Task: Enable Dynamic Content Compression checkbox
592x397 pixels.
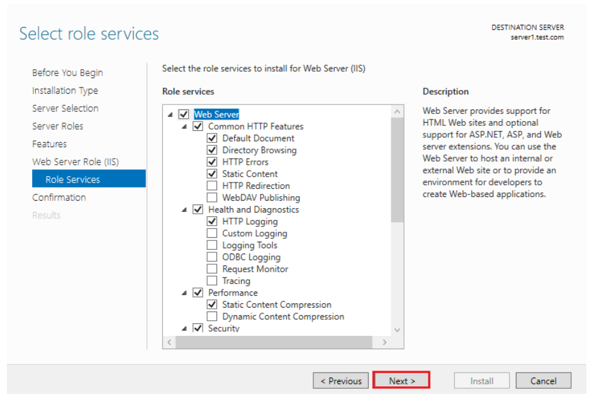Action: [x=212, y=317]
